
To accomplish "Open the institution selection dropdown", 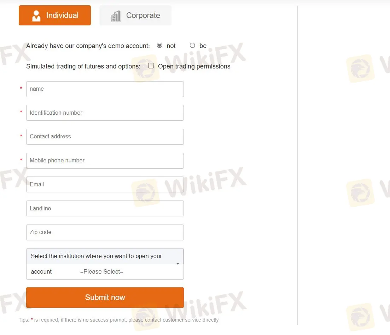I will click(105, 264).
